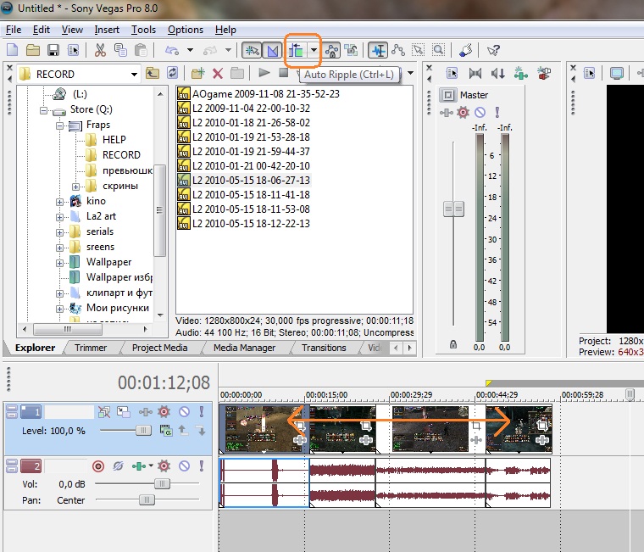Mute video track 1
Viewport: 644px width, 552px height.
(x=184, y=412)
